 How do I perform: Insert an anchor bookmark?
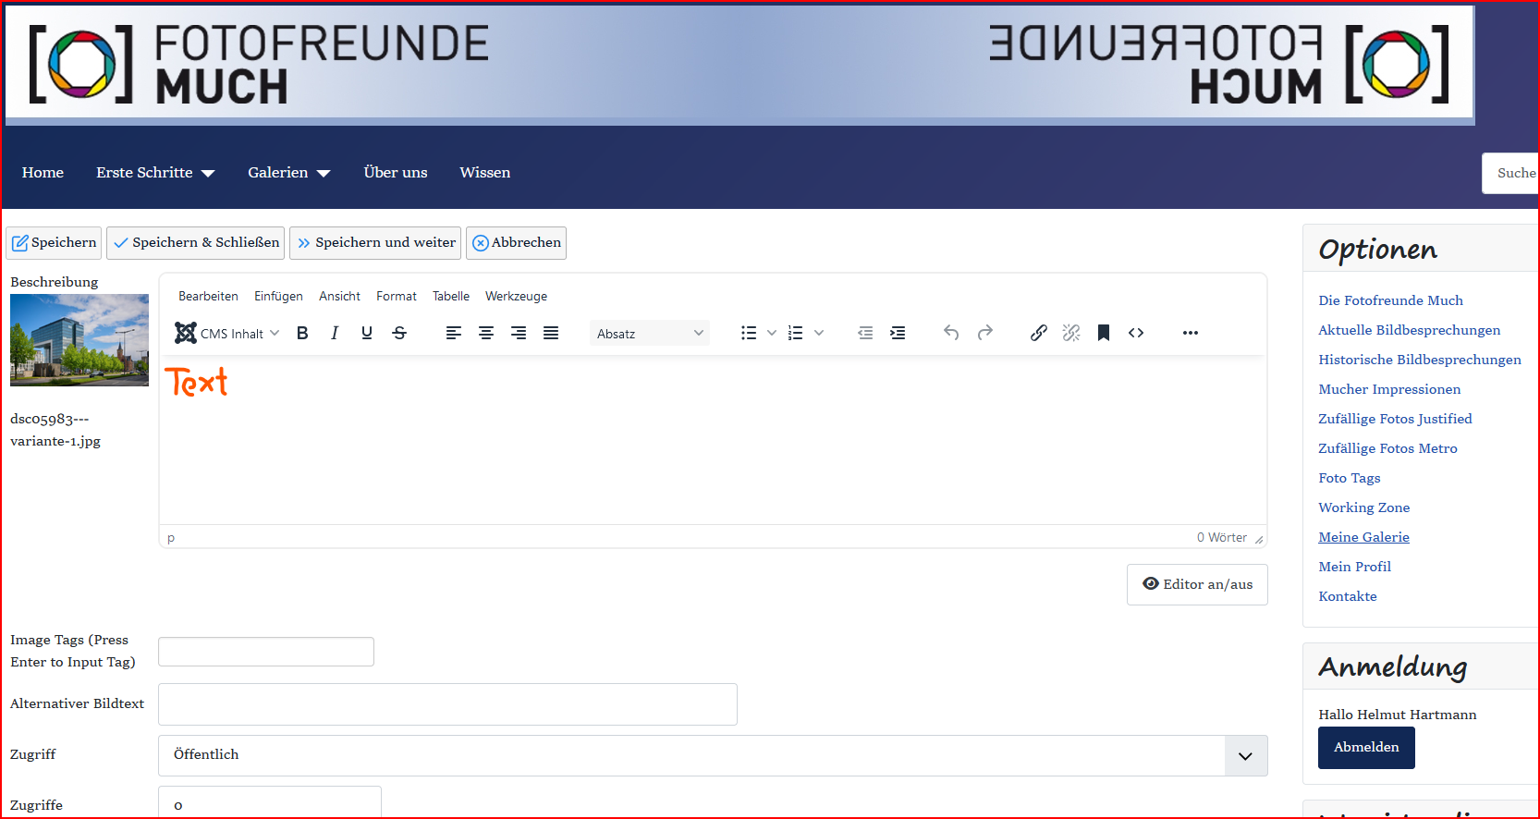[x=1104, y=334]
